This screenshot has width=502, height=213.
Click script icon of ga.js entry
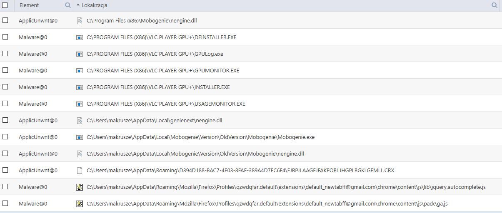coord(80,204)
